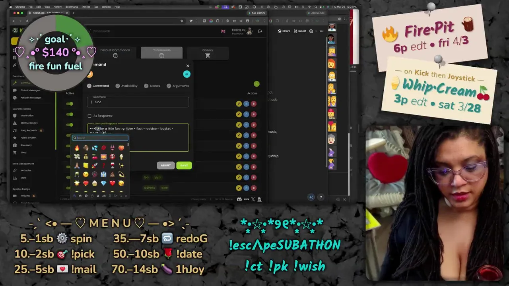Click the emoji Search field

(100, 138)
